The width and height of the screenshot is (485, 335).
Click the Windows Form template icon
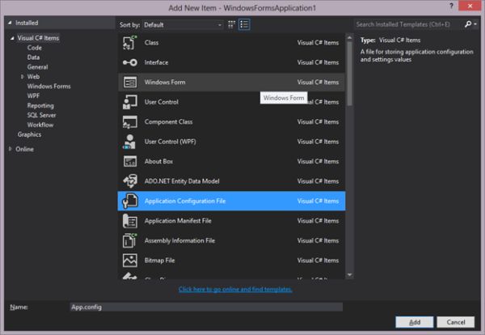[130, 82]
